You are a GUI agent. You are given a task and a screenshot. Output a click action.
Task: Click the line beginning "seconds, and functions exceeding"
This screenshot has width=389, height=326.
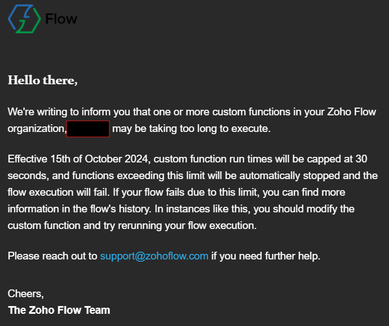click(x=193, y=176)
